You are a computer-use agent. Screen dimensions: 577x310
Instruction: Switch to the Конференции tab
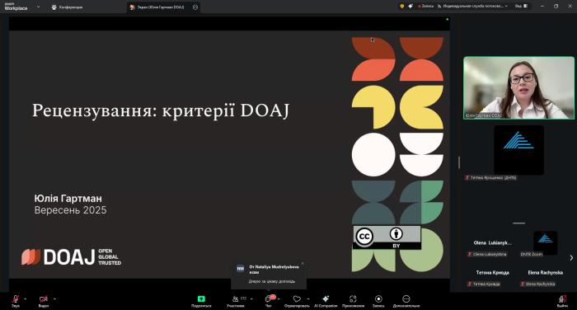tap(68, 7)
